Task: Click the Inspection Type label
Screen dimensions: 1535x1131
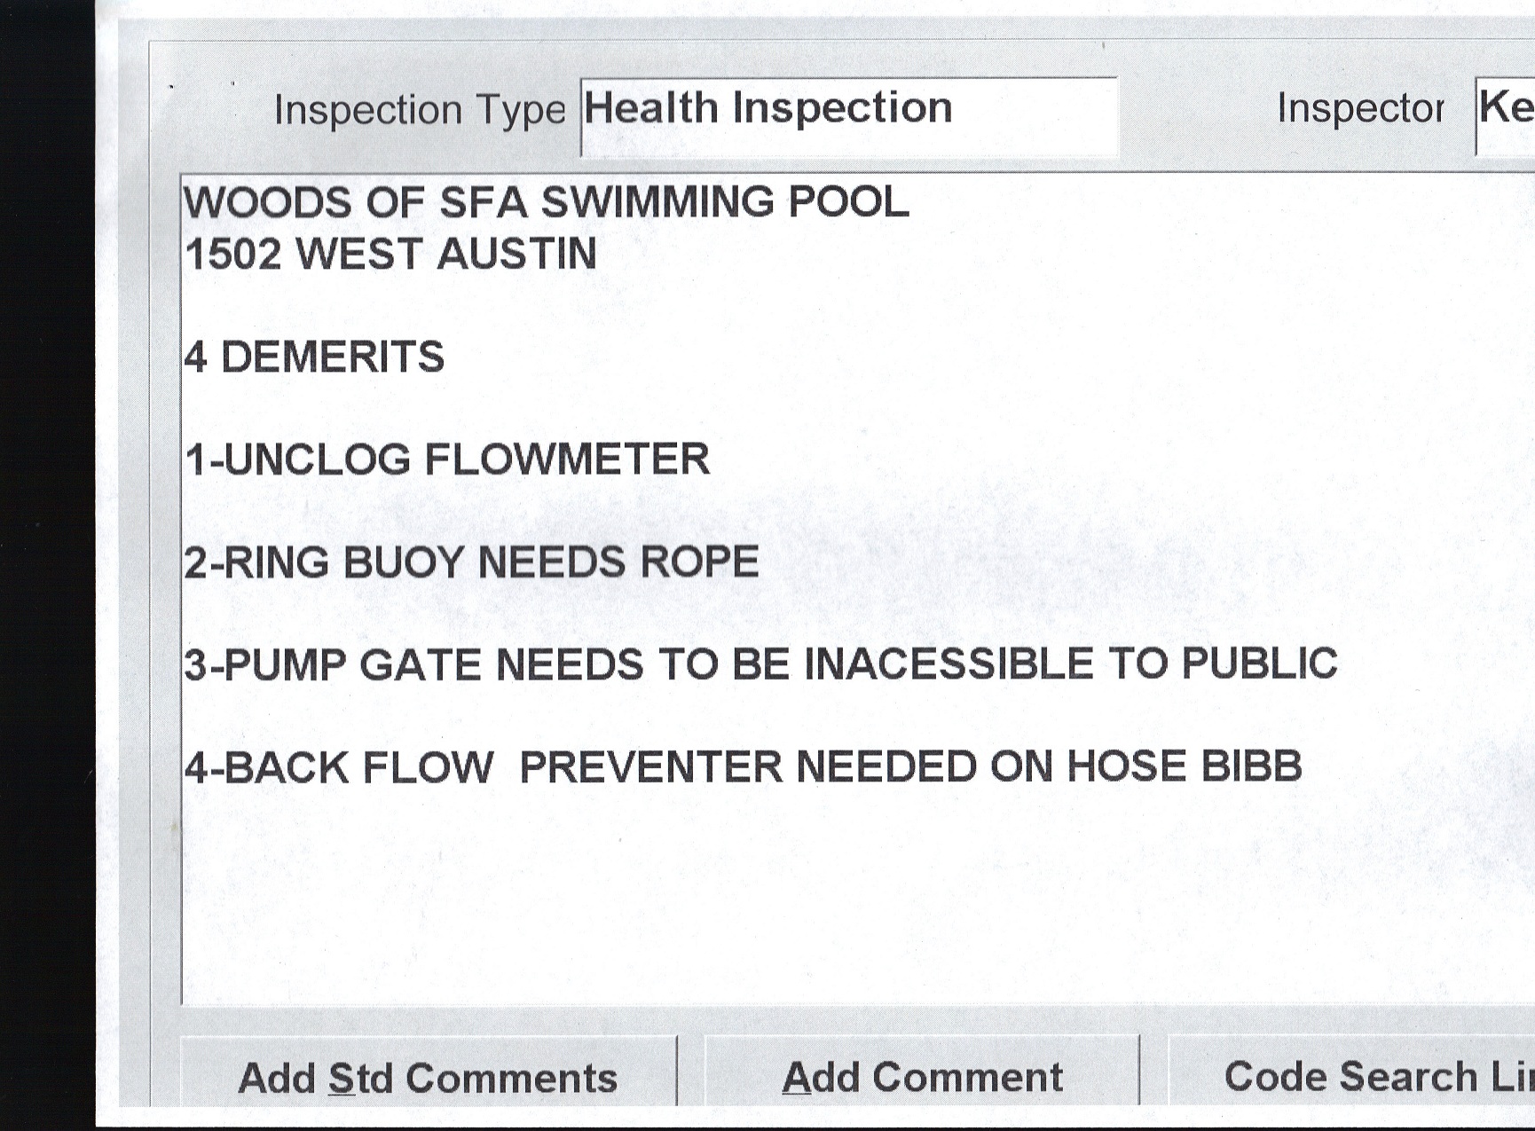Action: click(x=419, y=110)
